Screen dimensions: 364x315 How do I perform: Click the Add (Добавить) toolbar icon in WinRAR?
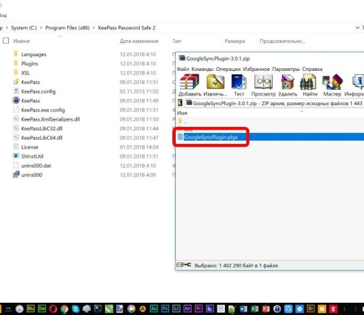coord(189,82)
